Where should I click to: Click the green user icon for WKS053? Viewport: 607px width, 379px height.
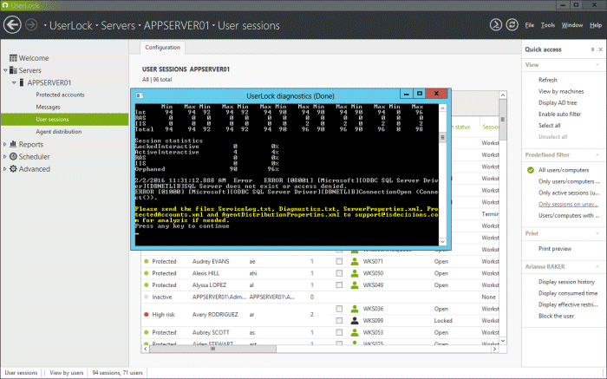tap(354, 332)
